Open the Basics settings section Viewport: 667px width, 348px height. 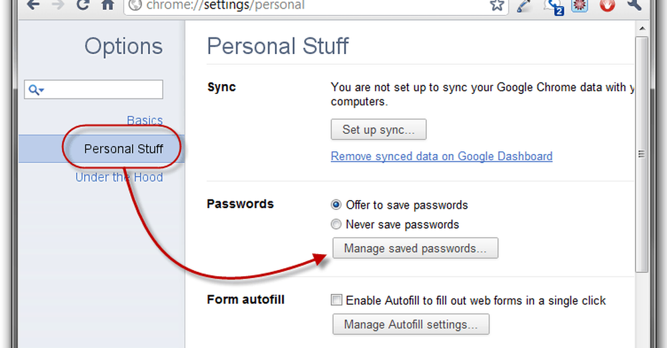145,121
